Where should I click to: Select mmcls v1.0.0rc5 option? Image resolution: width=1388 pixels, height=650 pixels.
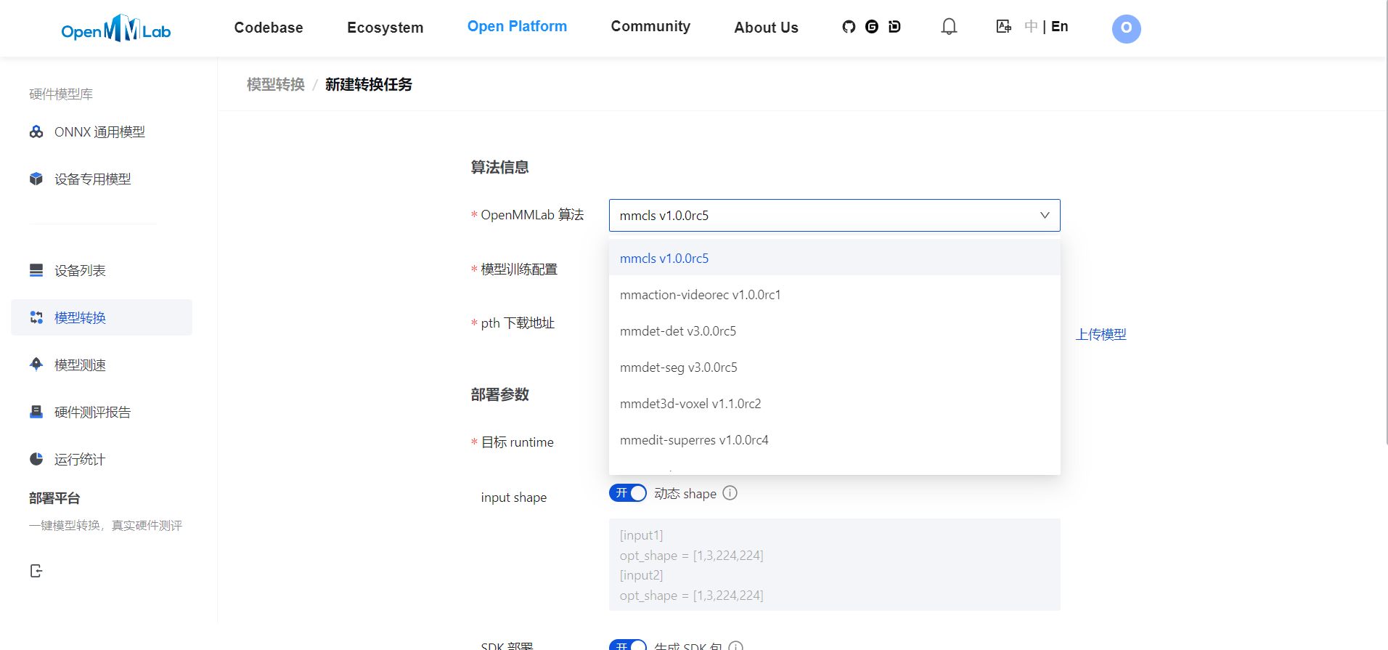tap(835, 259)
